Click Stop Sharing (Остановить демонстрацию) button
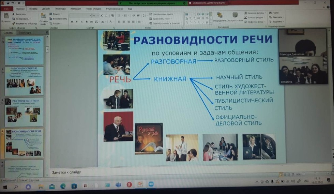The image size is (334, 194). point(209,3)
